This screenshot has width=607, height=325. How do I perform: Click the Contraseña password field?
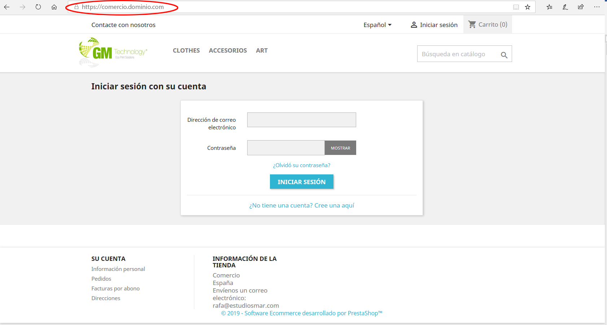(285, 148)
